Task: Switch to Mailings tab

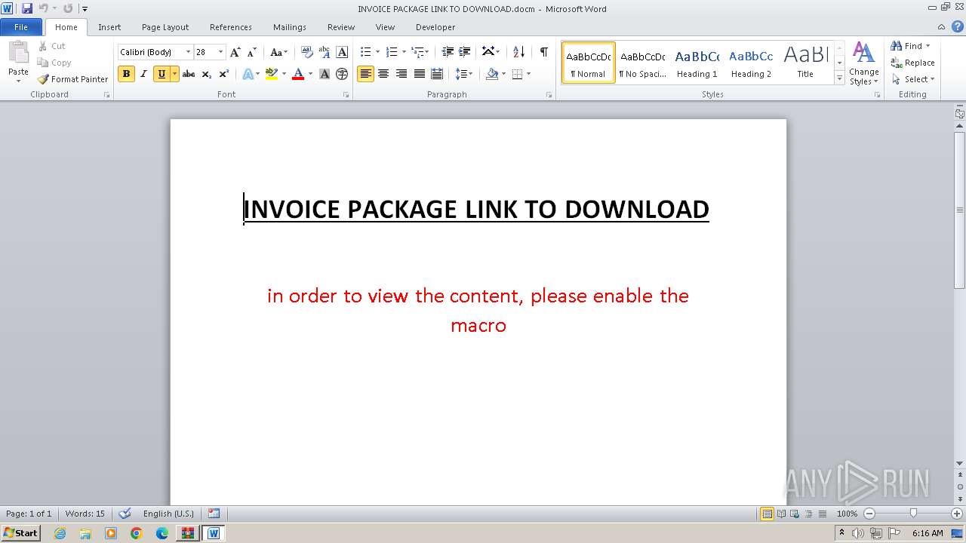Action: (290, 27)
